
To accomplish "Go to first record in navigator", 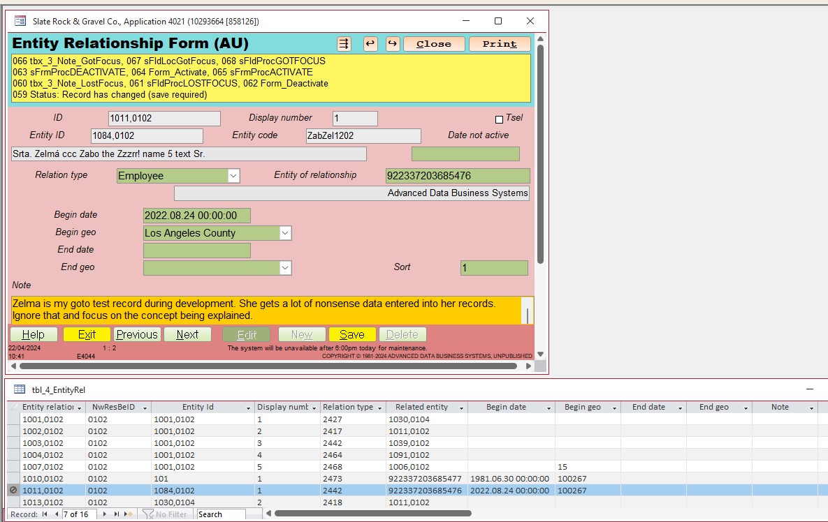I will tap(45, 514).
